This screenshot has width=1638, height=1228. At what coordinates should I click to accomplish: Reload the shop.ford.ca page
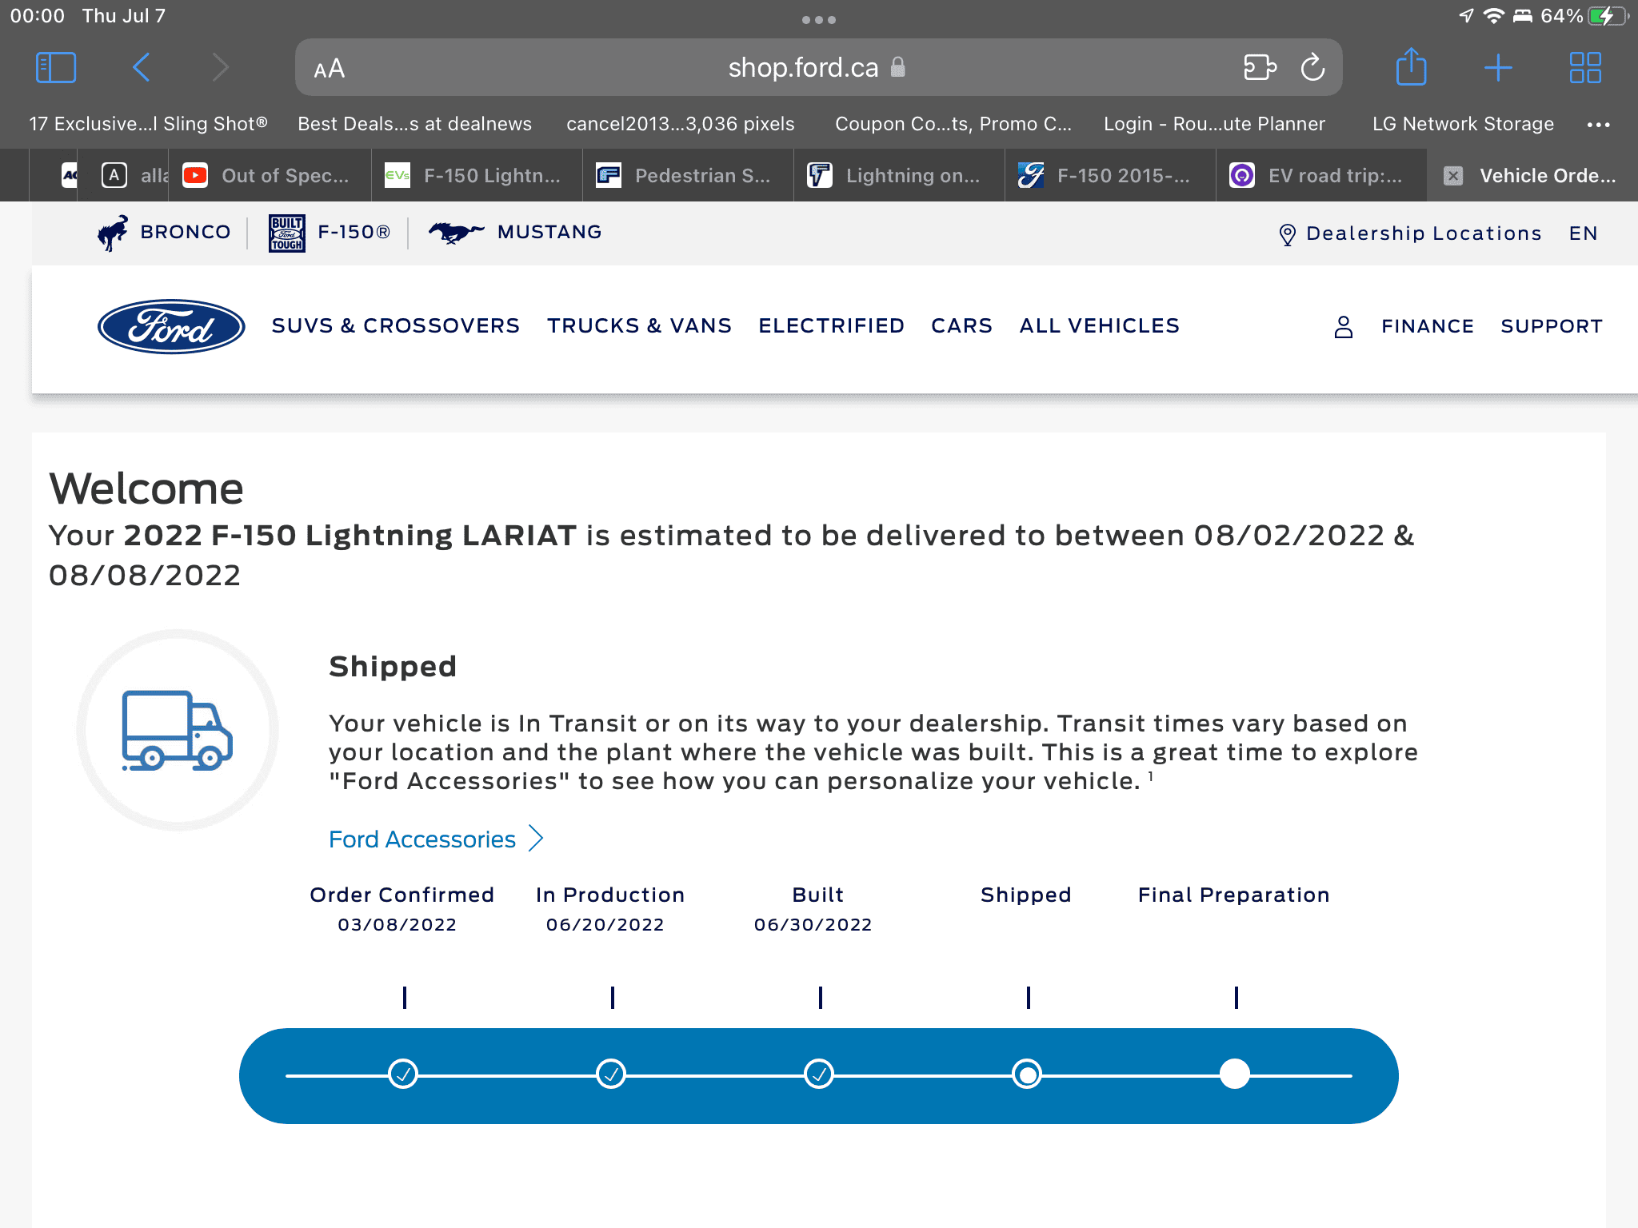coord(1312,68)
